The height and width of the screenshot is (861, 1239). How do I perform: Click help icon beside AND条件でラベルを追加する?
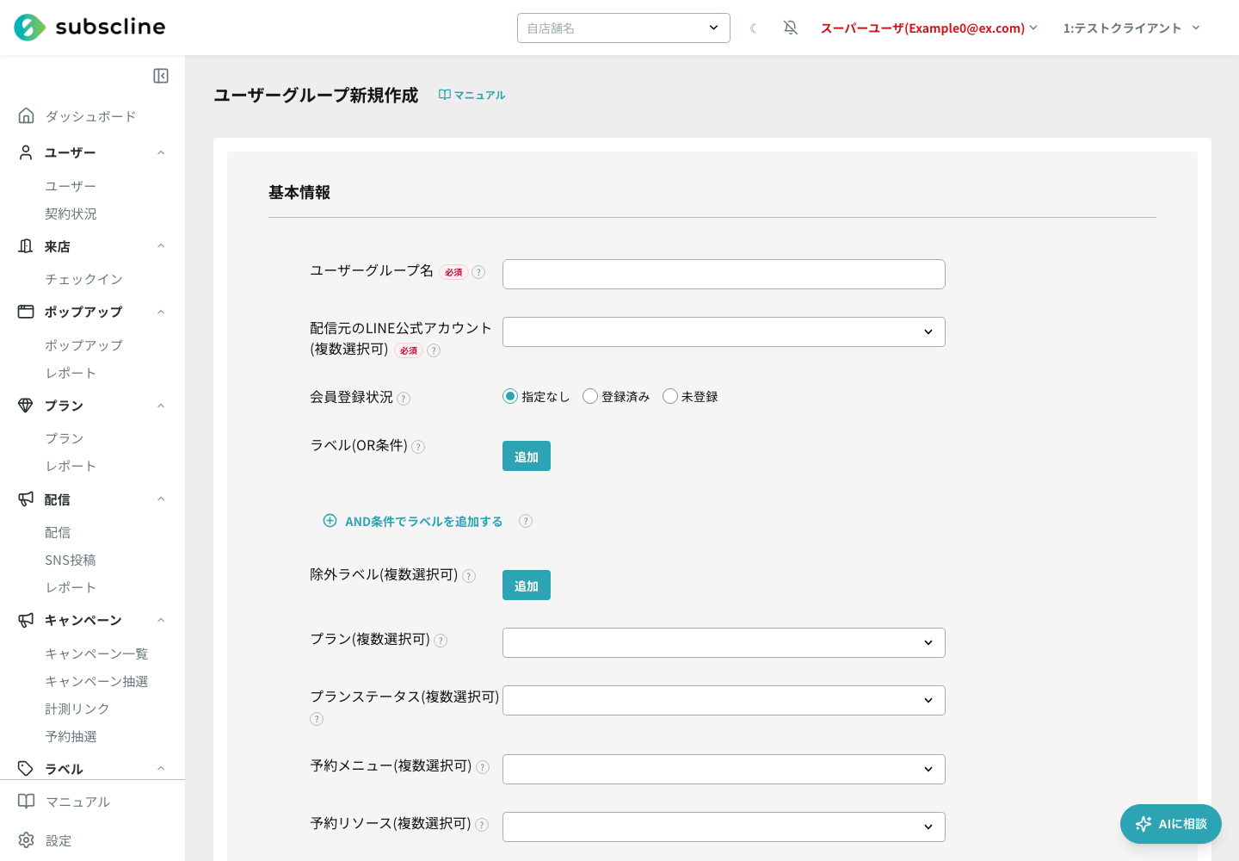526,521
